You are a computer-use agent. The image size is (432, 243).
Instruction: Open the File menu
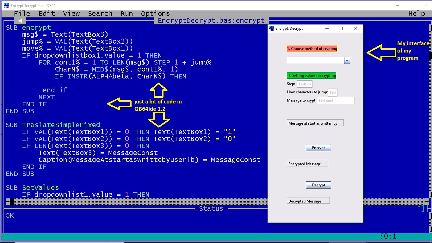point(22,14)
